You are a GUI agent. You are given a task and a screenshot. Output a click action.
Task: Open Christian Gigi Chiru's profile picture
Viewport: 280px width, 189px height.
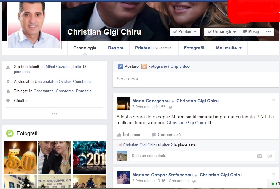click(34, 25)
